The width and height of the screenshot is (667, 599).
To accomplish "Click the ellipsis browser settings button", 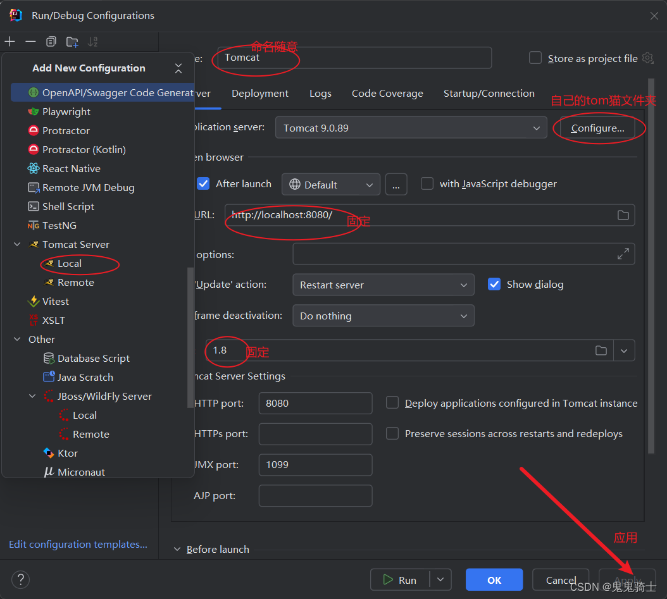I will point(396,185).
